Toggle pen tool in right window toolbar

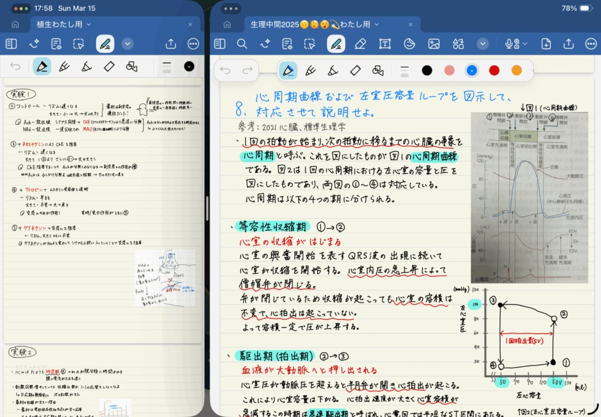pos(336,44)
